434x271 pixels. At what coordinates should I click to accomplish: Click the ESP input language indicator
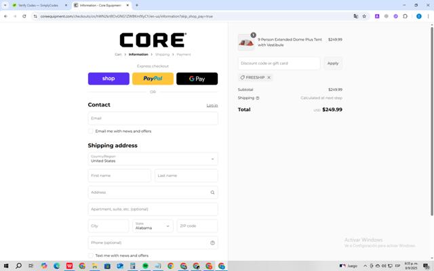398,266
